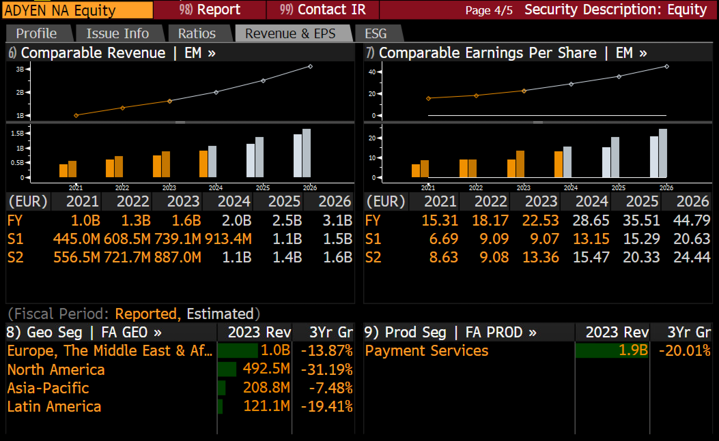Click the splitter handle between the revenue charts

[180, 122]
